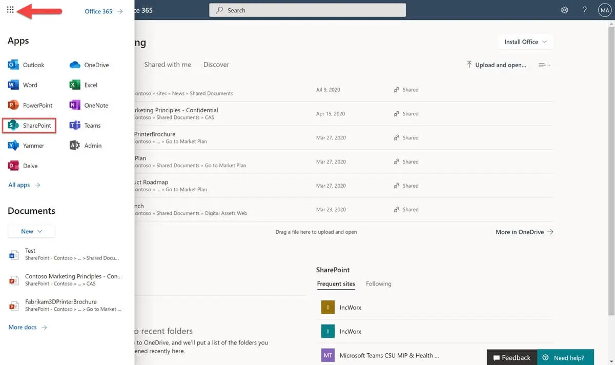This screenshot has height=365, width=615.
Task: Open the settings gear in header
Action: [564, 10]
